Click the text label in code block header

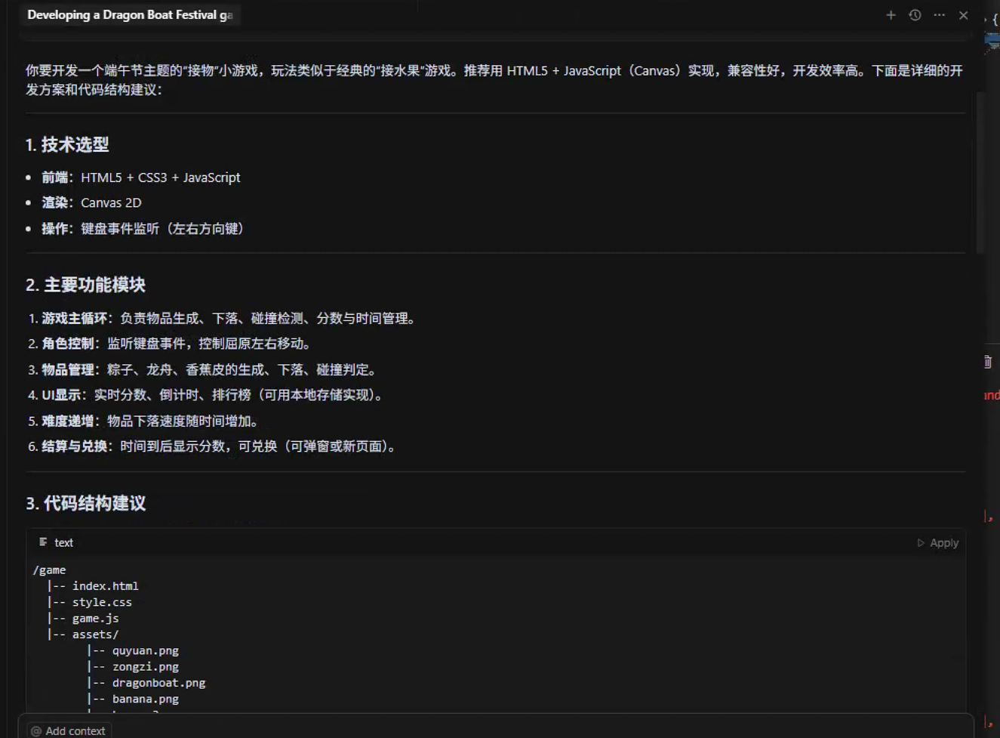[x=64, y=542]
